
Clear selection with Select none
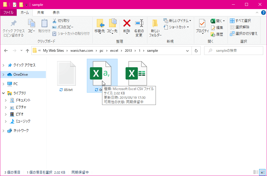(x=240, y=27)
